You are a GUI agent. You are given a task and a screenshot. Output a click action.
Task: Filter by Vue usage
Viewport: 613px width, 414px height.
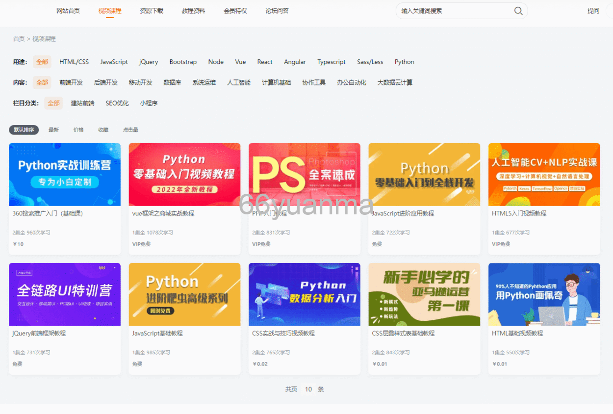[x=240, y=62]
